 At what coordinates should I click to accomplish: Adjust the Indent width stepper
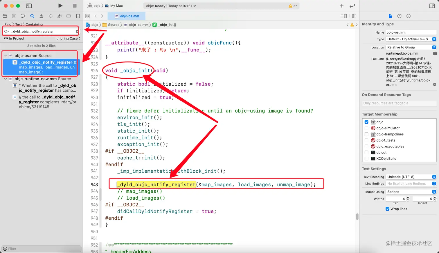coord(435,199)
